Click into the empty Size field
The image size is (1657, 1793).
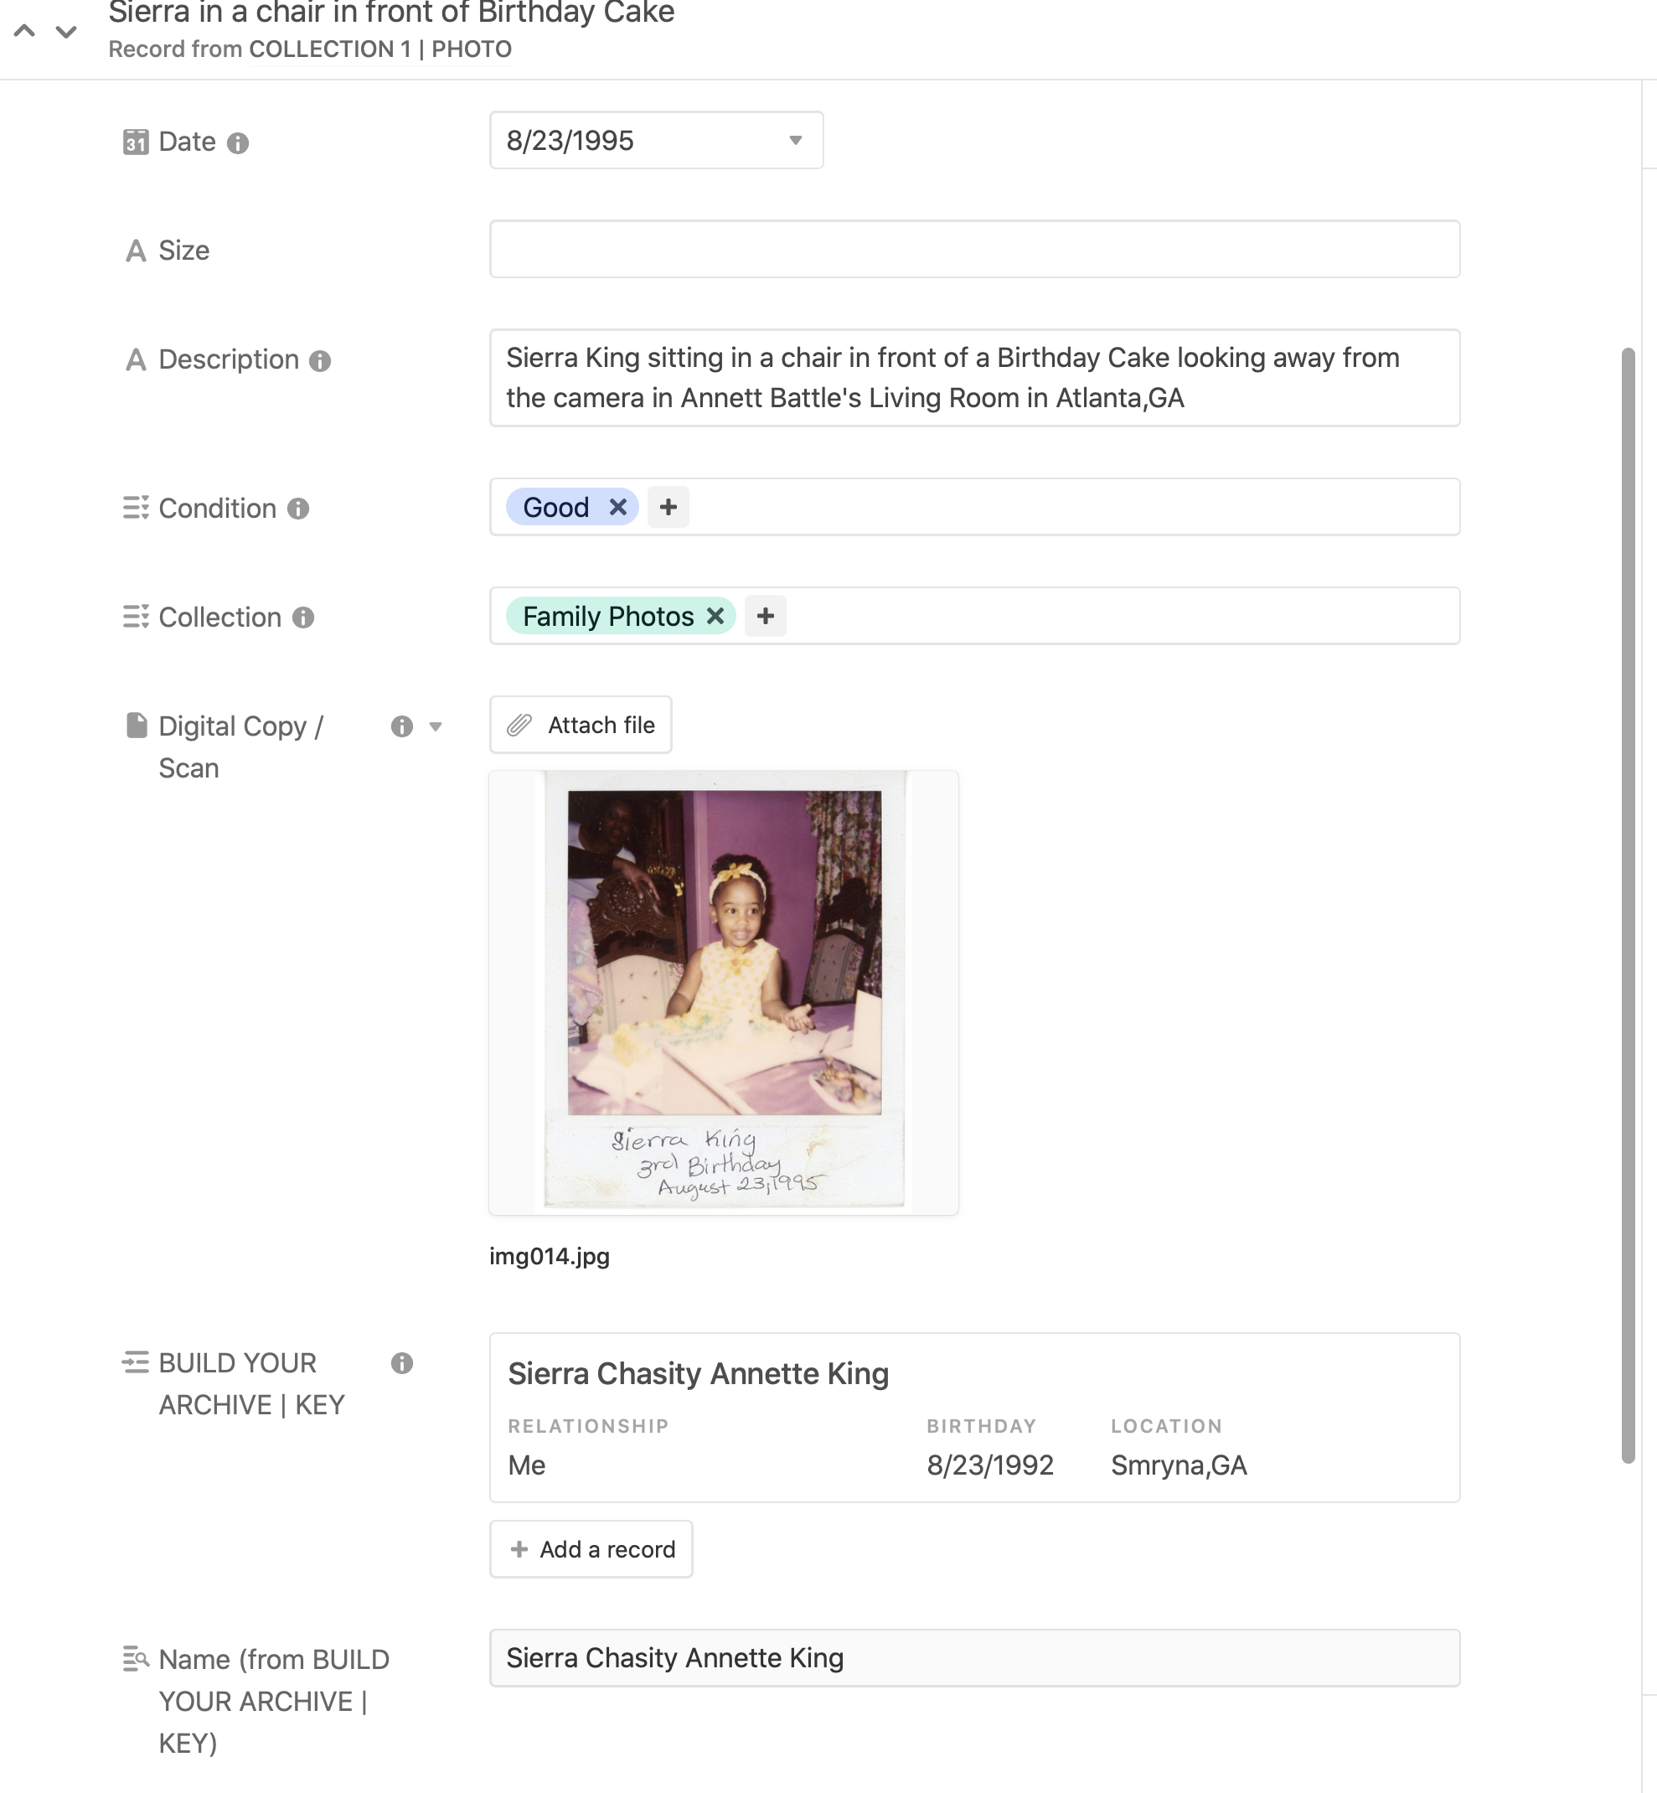(973, 250)
